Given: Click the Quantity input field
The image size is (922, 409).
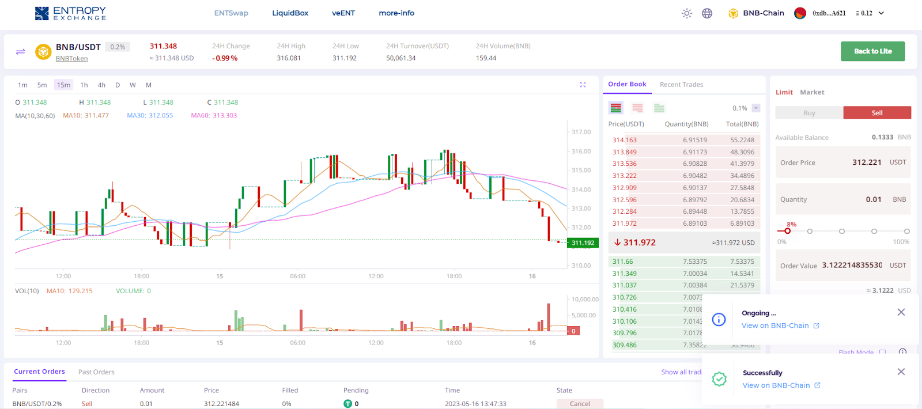Looking at the screenshot, I should point(843,199).
